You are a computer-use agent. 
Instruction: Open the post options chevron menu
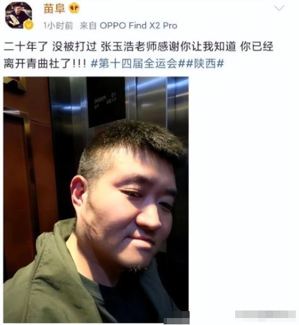tap(279, 8)
